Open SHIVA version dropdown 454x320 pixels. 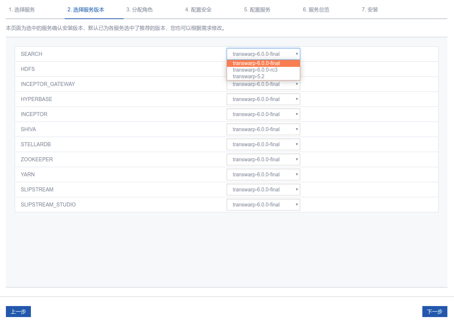(x=263, y=129)
